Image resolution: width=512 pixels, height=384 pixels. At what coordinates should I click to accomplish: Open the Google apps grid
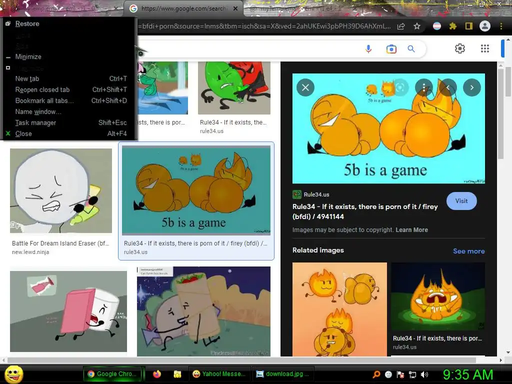[x=485, y=48]
